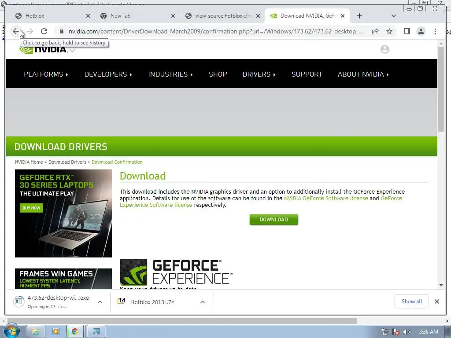Click the address bar URL
451x338 pixels.
[x=216, y=31]
